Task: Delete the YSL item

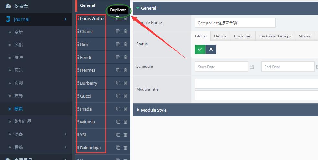Action: [x=125, y=135]
